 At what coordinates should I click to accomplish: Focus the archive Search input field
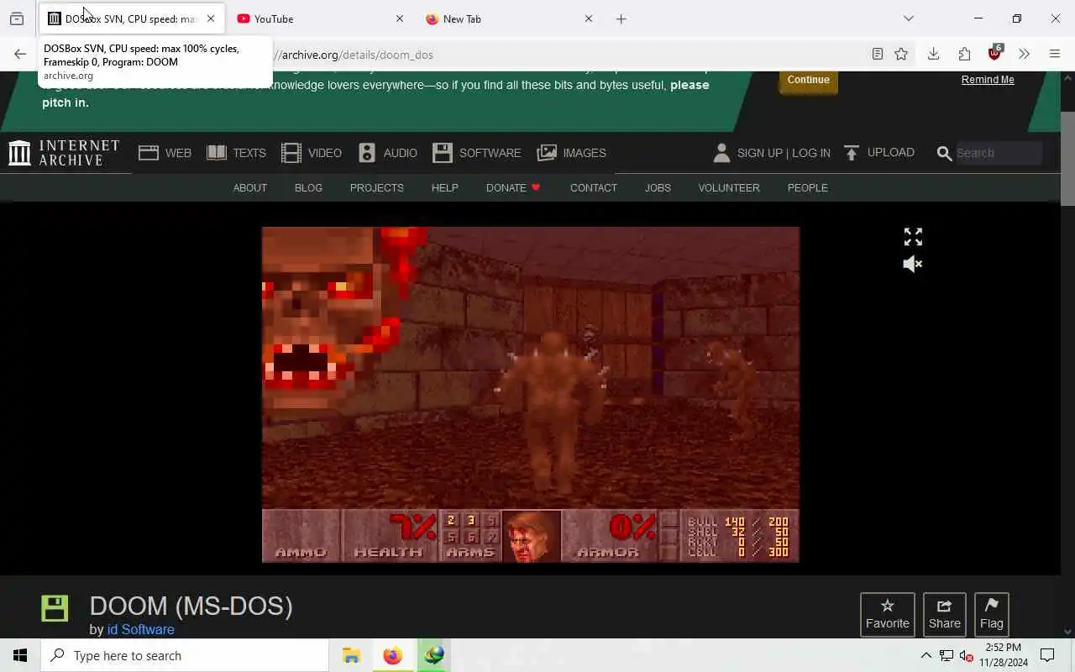click(x=998, y=153)
